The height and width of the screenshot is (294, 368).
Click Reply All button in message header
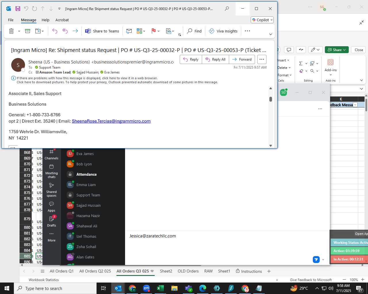coord(215,59)
